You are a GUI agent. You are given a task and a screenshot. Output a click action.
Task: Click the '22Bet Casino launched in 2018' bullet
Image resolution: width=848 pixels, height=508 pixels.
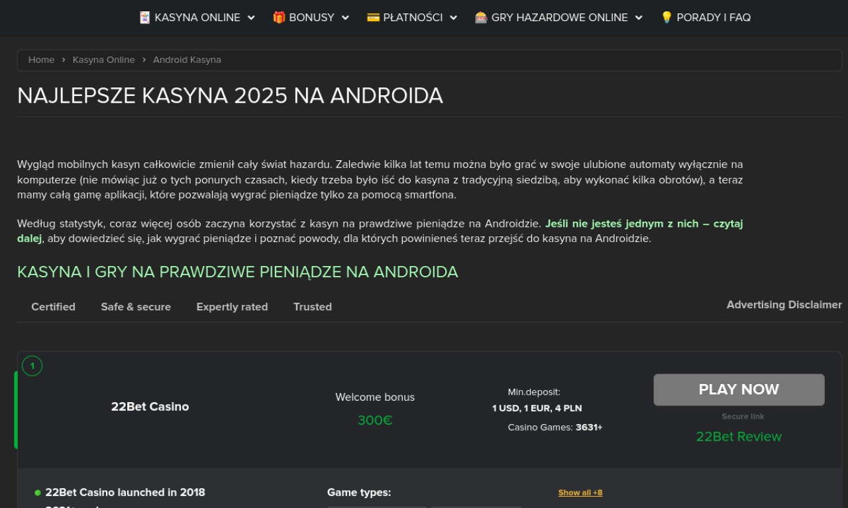coord(125,493)
